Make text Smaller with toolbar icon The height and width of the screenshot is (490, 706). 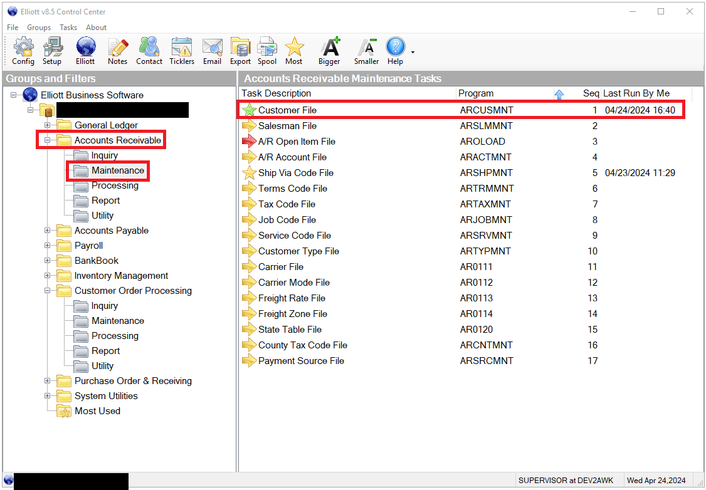[367, 51]
